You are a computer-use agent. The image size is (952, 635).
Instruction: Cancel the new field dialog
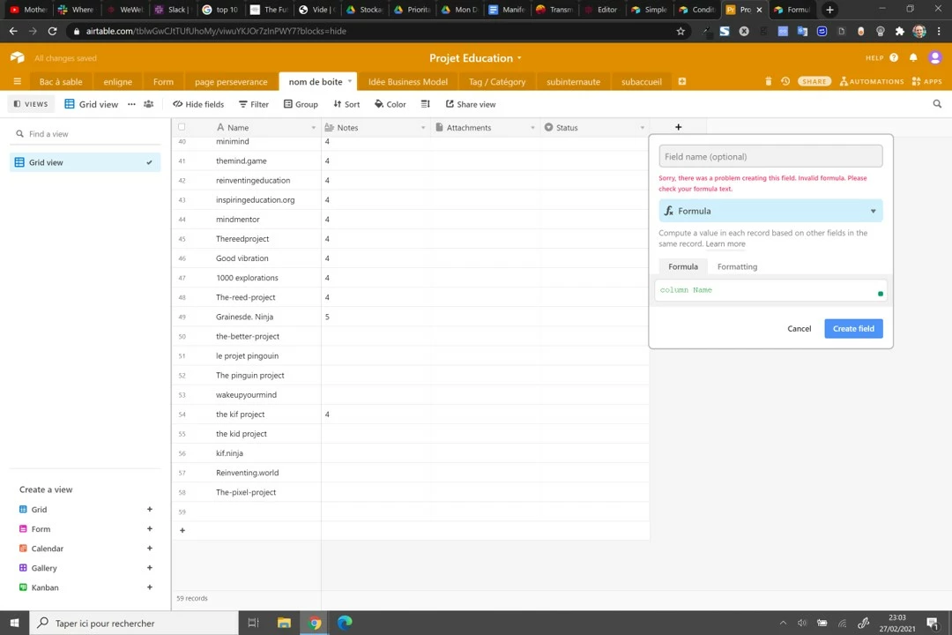pos(799,329)
